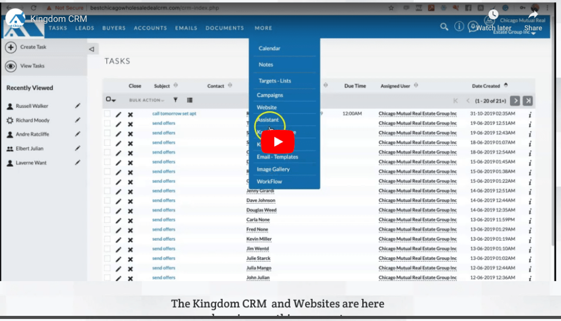
Task: Sort tasks by the Date Created column
Action: tap(505, 85)
